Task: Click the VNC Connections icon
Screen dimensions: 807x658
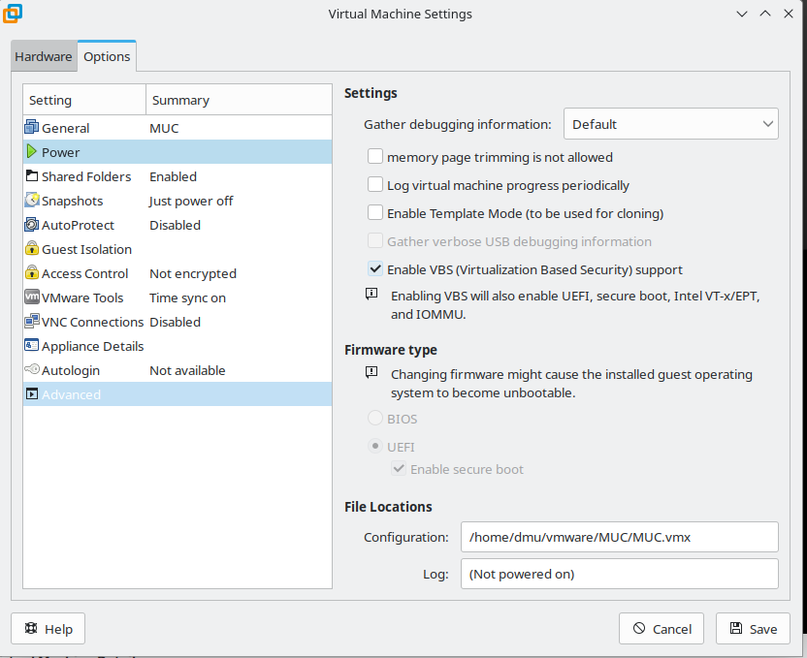Action: 32,322
